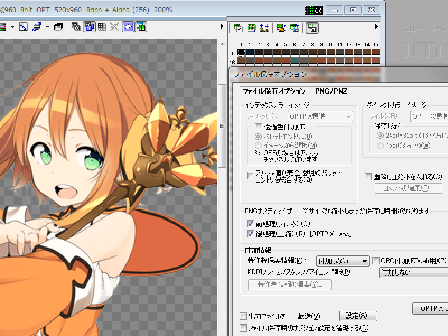Screen dimensions: 448x336
Task: Open the dropdown arrow next to color bars icon
Action: click(x=12, y=27)
